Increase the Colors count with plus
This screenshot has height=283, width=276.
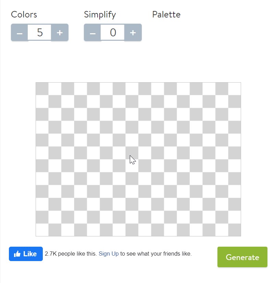(60, 33)
